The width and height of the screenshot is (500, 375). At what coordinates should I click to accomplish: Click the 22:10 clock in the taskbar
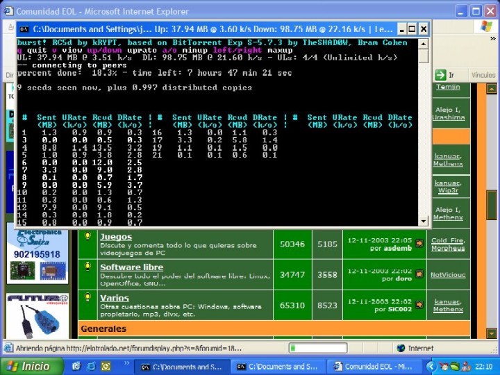483,367
